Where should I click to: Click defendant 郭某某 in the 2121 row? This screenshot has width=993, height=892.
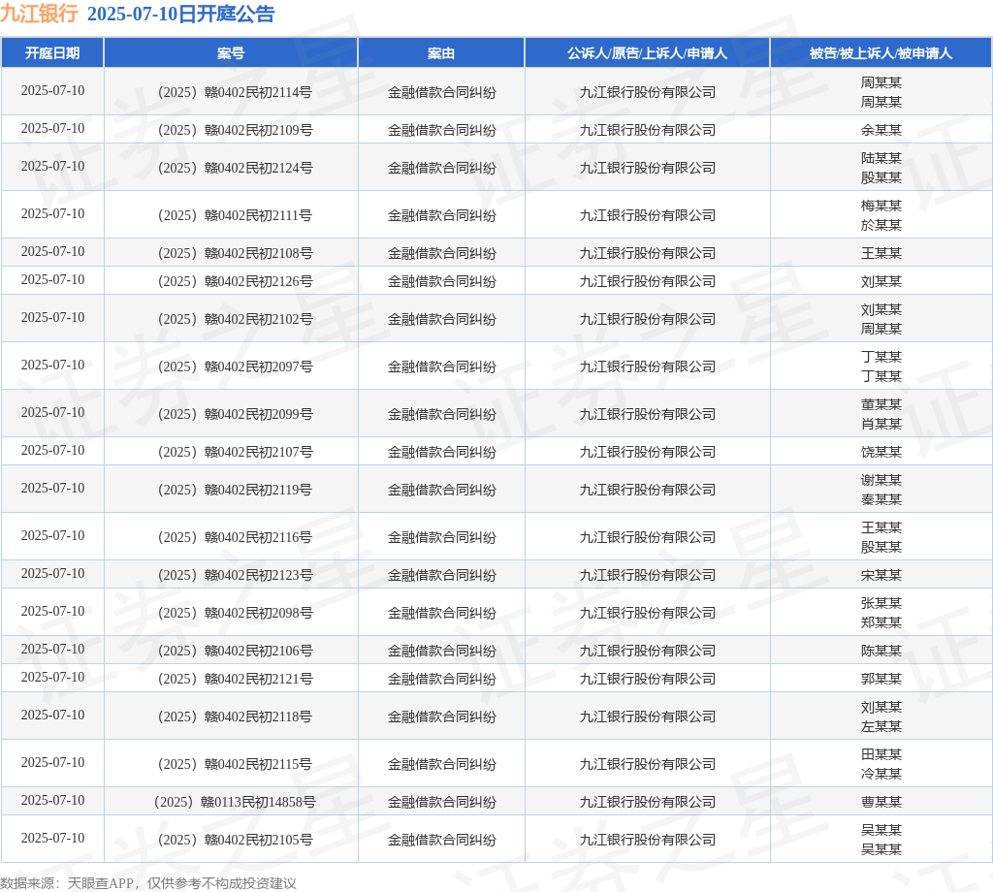[x=881, y=679]
